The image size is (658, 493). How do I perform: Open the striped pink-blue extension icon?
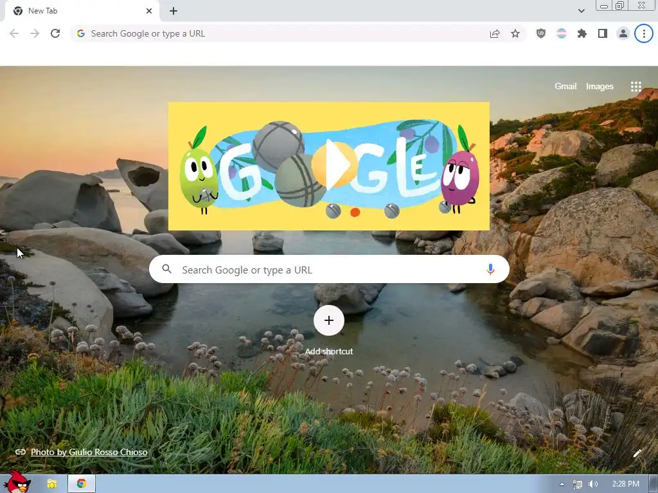tap(562, 33)
